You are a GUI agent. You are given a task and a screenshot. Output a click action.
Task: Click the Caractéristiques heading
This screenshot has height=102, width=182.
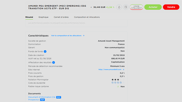(x=38, y=36)
